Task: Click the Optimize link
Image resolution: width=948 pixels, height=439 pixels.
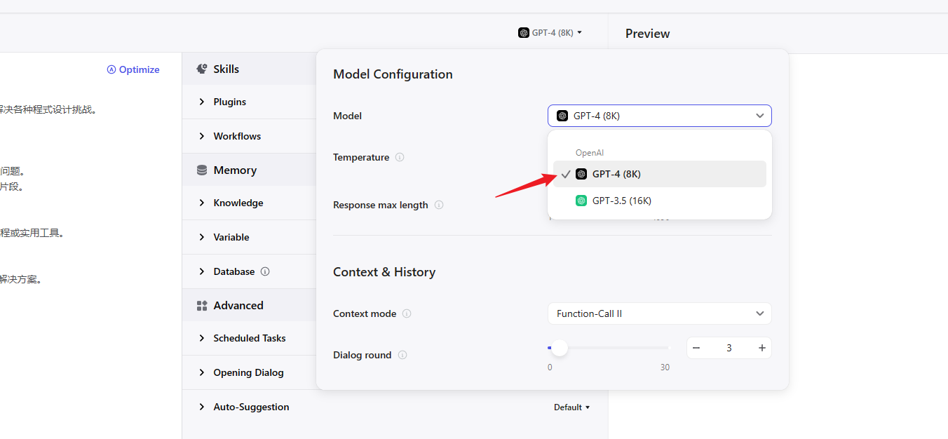Action: [133, 69]
